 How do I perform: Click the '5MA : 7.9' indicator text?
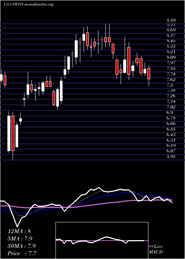20,239
